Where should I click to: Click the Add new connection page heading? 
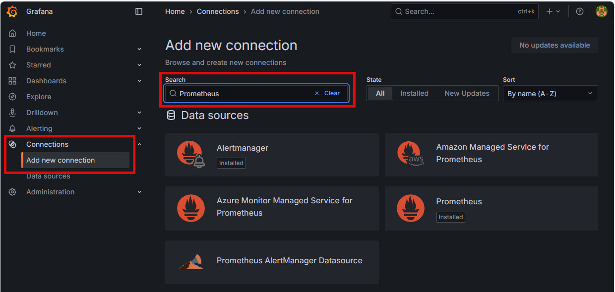point(231,45)
